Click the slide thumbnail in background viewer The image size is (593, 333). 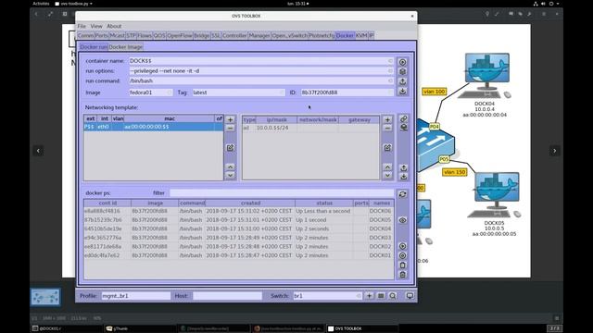(x=45, y=297)
